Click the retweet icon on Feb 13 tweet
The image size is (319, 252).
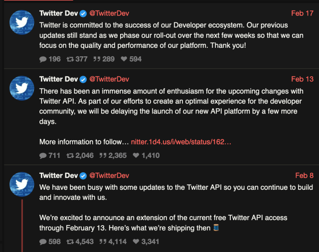(x=70, y=155)
